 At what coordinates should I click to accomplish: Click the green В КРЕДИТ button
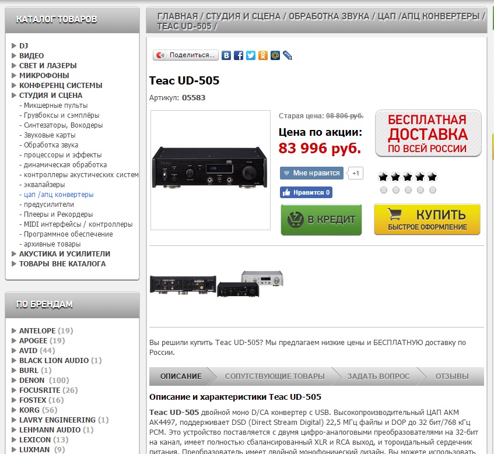point(321,220)
